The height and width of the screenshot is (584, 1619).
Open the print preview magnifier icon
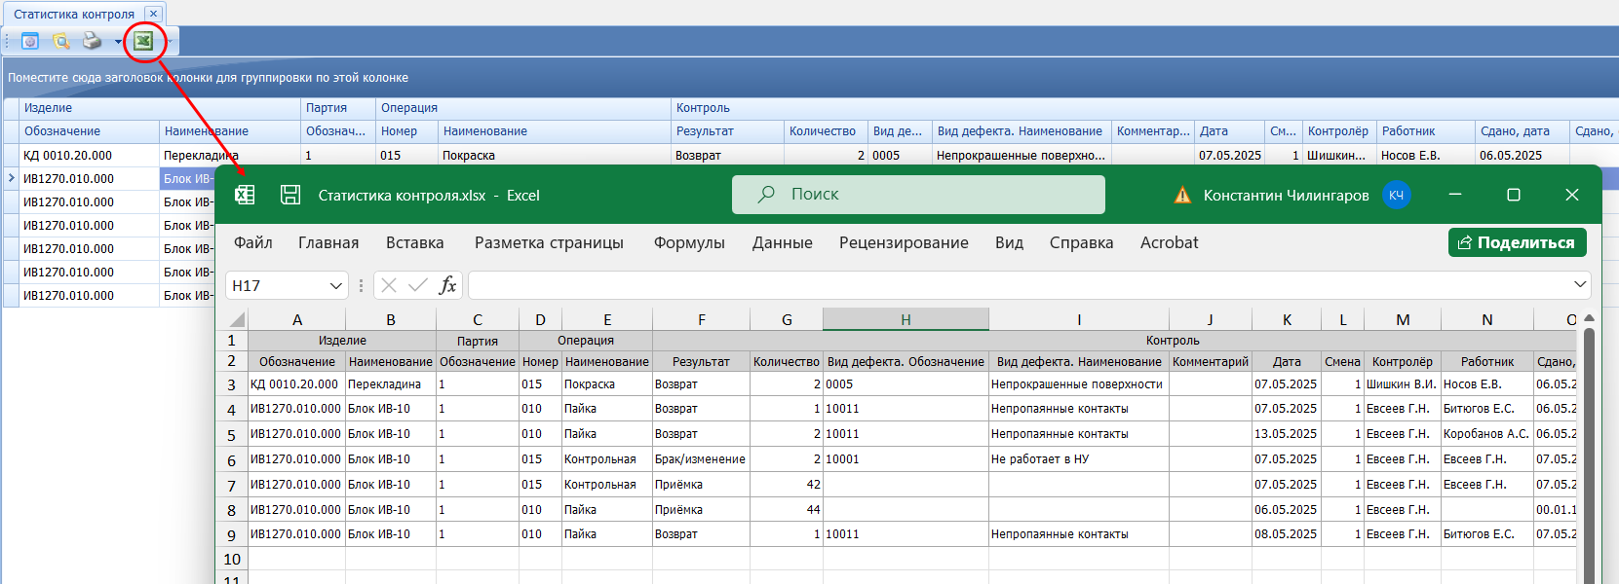point(61,41)
